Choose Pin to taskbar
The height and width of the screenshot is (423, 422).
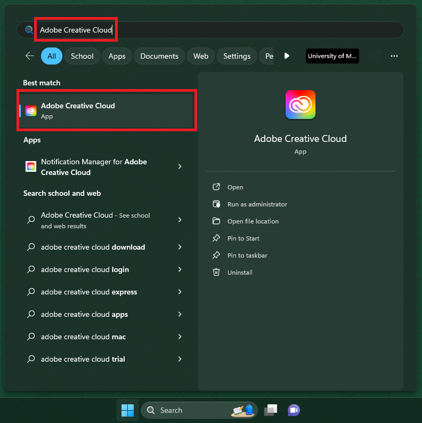[x=247, y=256]
